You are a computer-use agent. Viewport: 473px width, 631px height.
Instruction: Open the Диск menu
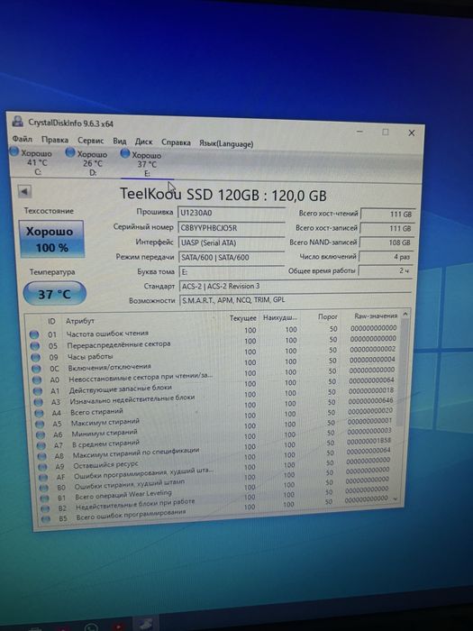click(x=143, y=142)
